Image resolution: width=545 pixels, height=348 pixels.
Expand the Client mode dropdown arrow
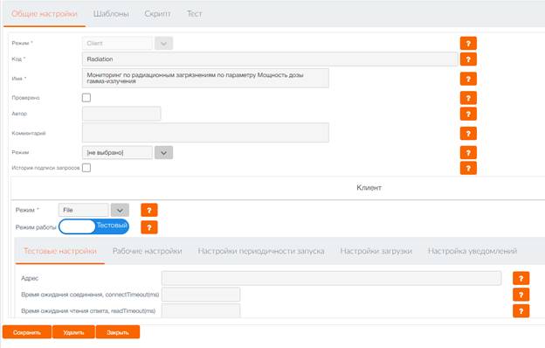pyautogui.click(x=163, y=44)
